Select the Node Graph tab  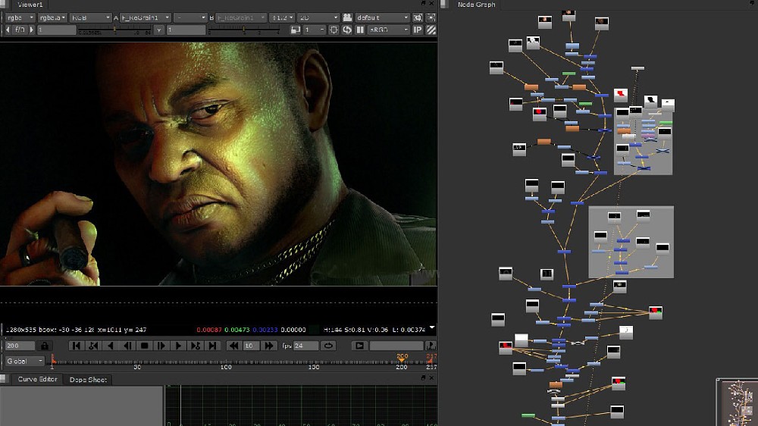point(477,5)
